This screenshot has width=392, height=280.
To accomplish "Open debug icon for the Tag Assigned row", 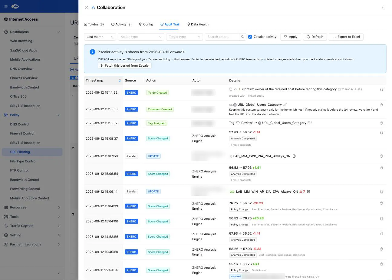I will pos(381,123).
